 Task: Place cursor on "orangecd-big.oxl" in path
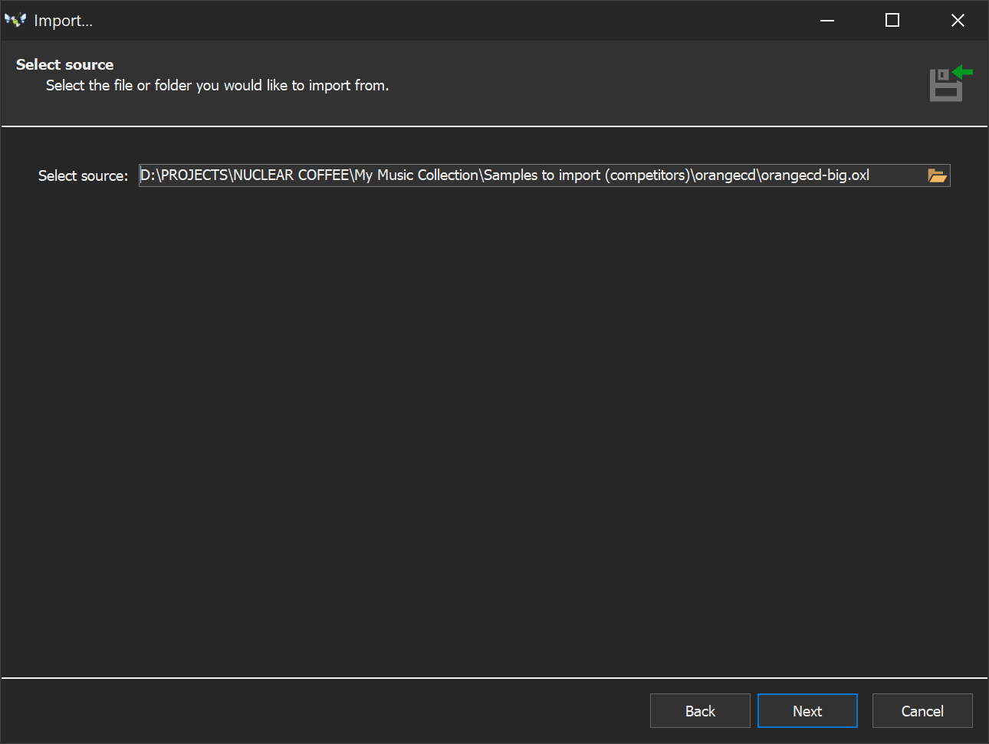coord(814,175)
